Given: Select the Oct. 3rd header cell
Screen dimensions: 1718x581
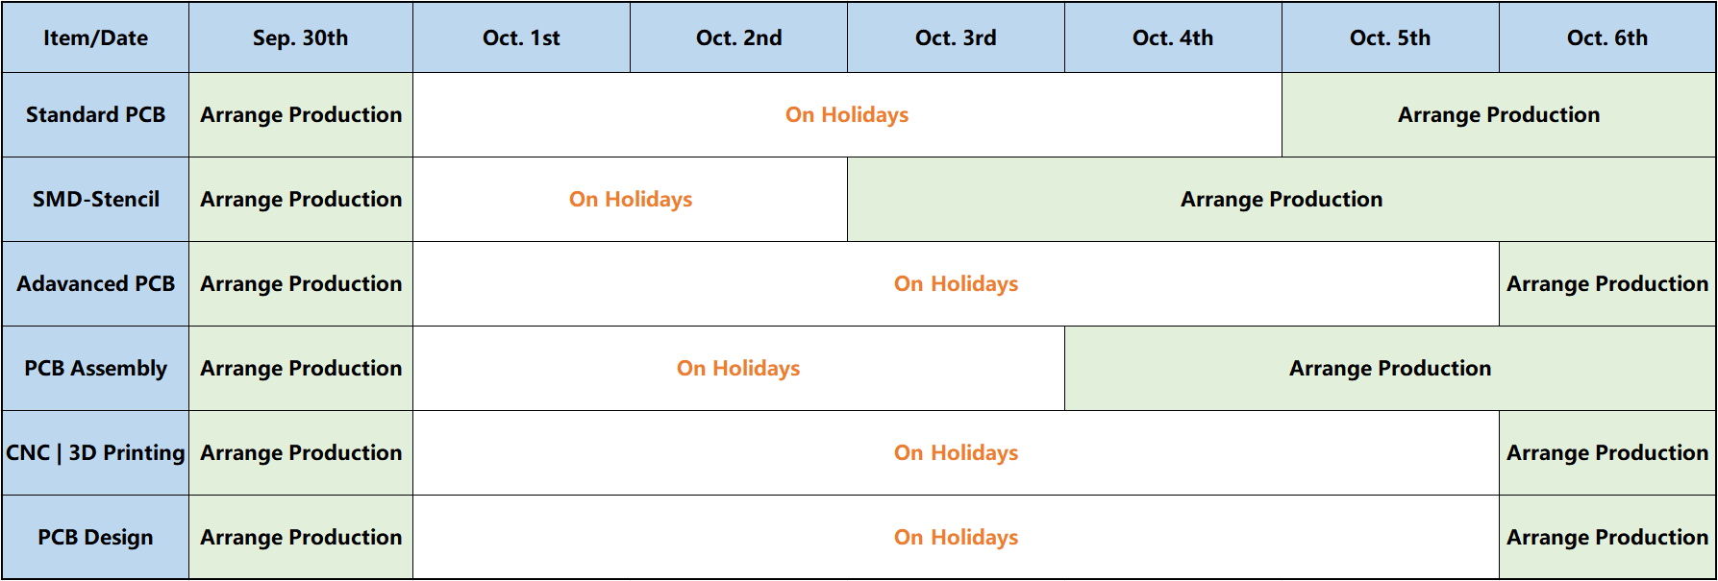Looking at the screenshot, I should (x=956, y=37).
